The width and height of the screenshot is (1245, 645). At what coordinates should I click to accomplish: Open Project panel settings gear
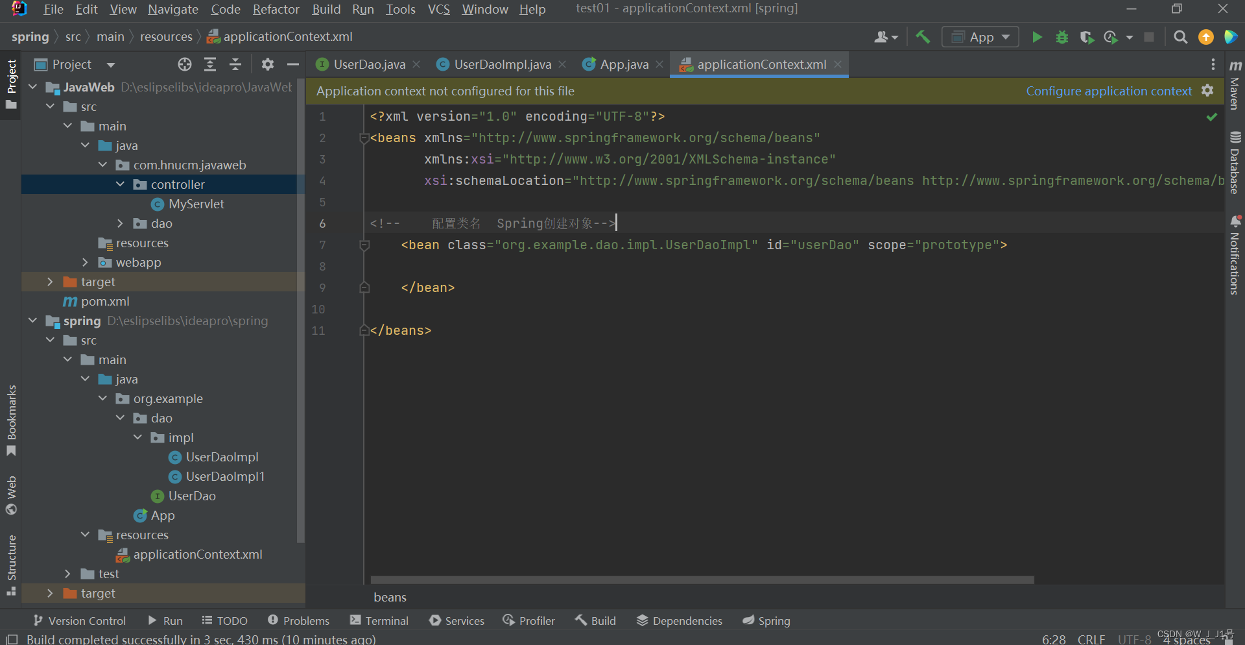[268, 64]
